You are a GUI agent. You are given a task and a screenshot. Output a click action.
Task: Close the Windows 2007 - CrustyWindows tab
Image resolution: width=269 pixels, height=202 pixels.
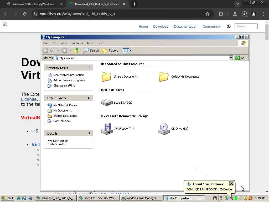click(61, 4)
